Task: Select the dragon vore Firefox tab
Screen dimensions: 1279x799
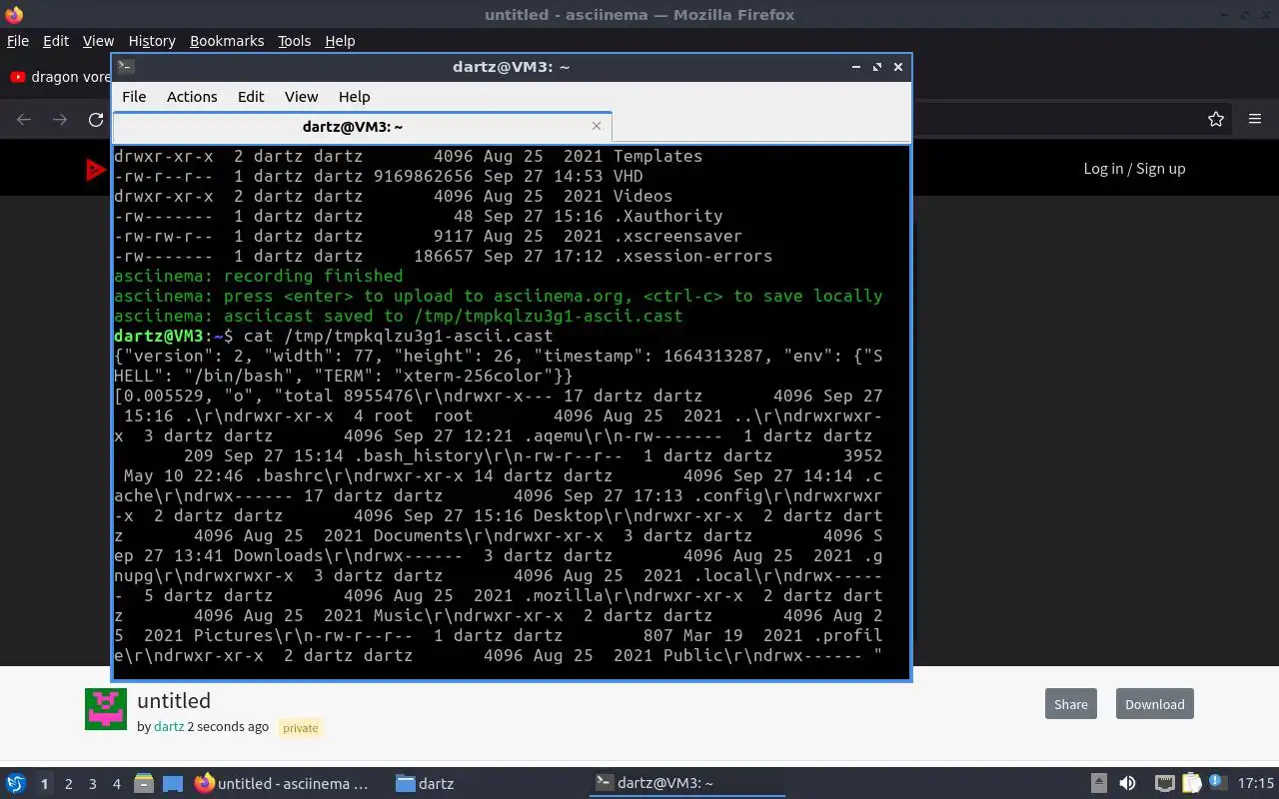Action: pyautogui.click(x=58, y=77)
